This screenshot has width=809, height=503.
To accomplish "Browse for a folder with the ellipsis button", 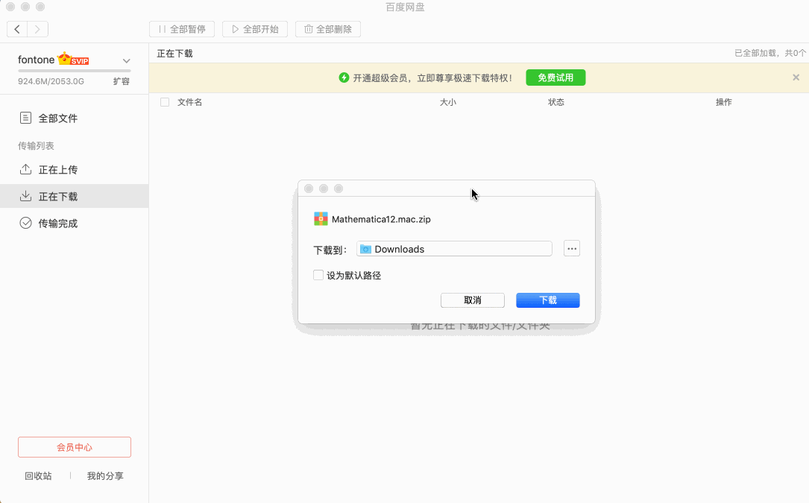I will coord(572,249).
